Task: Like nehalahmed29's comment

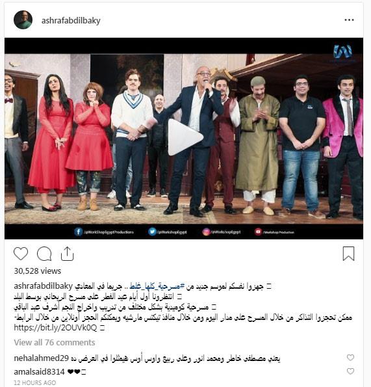Action: [350, 357]
